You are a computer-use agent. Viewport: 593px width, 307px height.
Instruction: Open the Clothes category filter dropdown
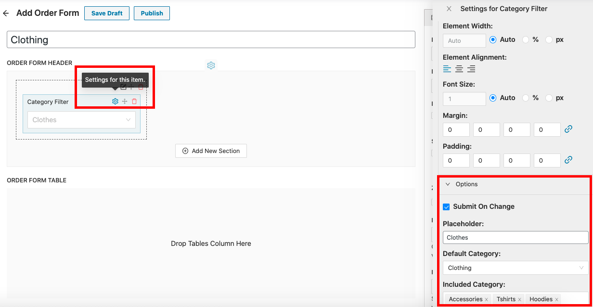pos(81,120)
